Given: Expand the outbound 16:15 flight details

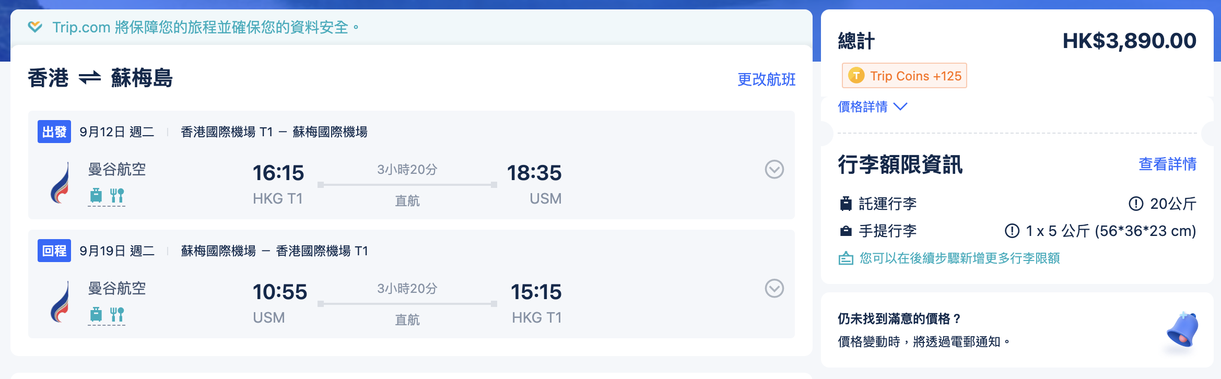Looking at the screenshot, I should pyautogui.click(x=774, y=169).
